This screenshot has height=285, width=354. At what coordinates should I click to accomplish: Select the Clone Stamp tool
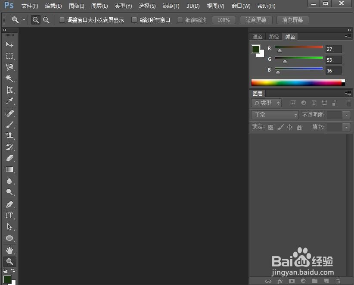pyautogui.click(x=9, y=136)
